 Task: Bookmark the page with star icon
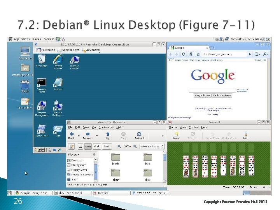coord(198,54)
